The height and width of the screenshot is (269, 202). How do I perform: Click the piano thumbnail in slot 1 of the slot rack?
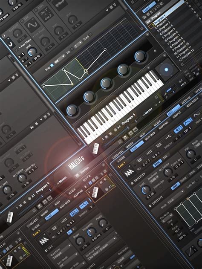(95, 192)
